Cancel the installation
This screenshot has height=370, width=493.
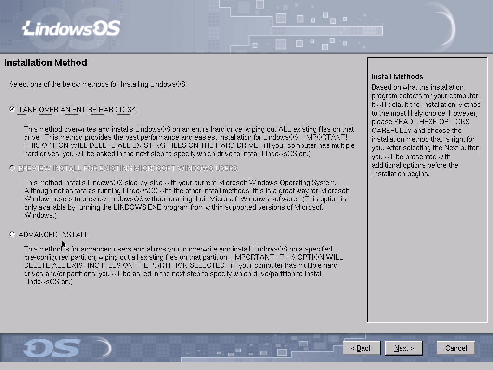[x=455, y=348]
